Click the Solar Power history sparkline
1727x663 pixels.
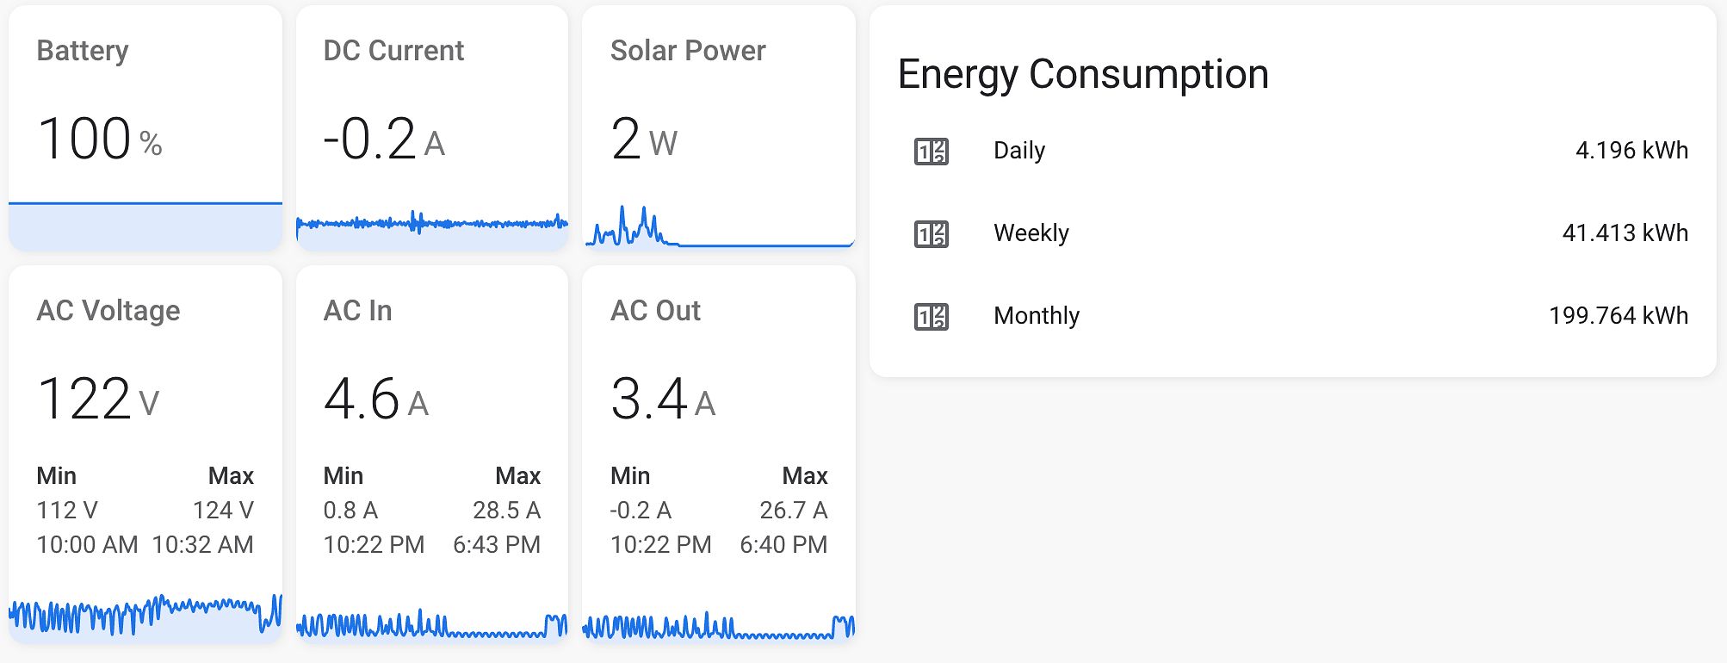719,226
